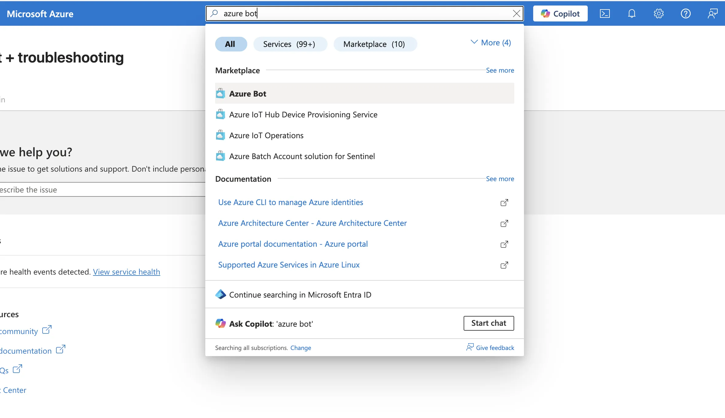
Task: Filter results by Services (99+)
Action: coord(290,44)
